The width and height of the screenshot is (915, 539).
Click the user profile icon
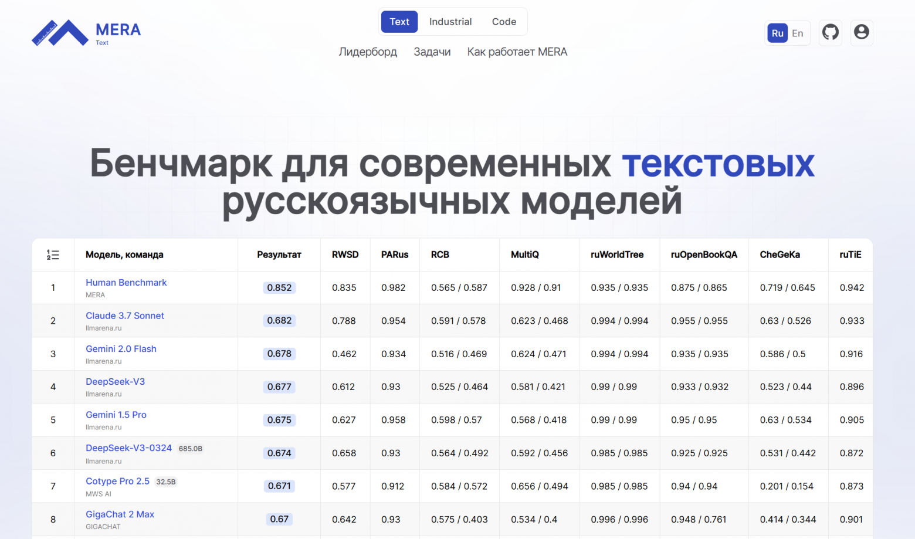pos(861,33)
